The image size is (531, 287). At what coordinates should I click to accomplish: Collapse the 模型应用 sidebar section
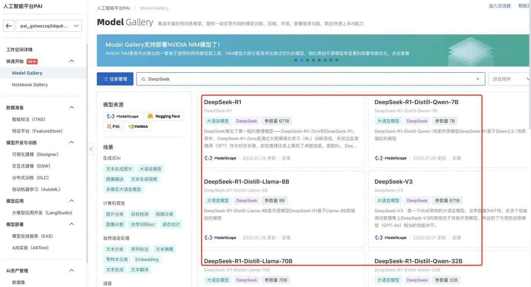pos(72,201)
